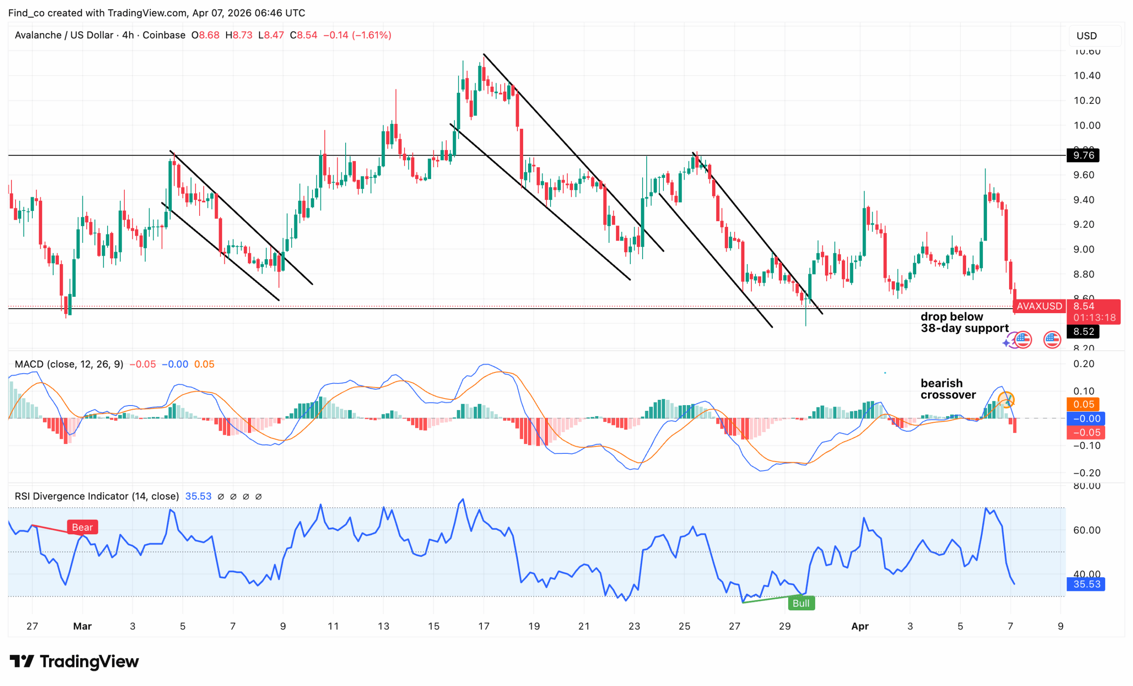1133x686 pixels.
Task: Click the Apr label on the date axis
Action: tap(860, 626)
